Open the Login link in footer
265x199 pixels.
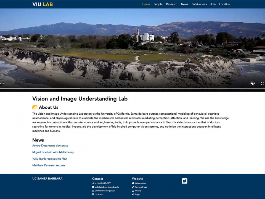[137, 194]
